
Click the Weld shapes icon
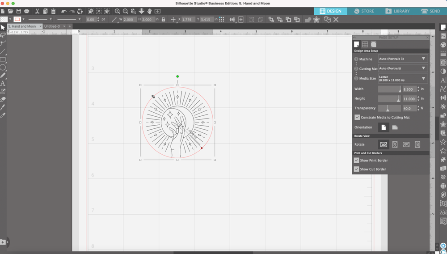click(x=308, y=19)
